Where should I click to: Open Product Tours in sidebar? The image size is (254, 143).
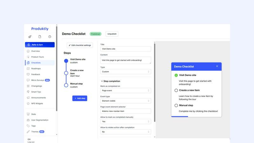[x=37, y=57]
